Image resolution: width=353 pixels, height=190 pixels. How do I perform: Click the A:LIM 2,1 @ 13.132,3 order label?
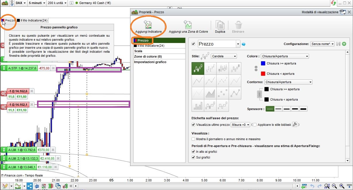(23, 158)
